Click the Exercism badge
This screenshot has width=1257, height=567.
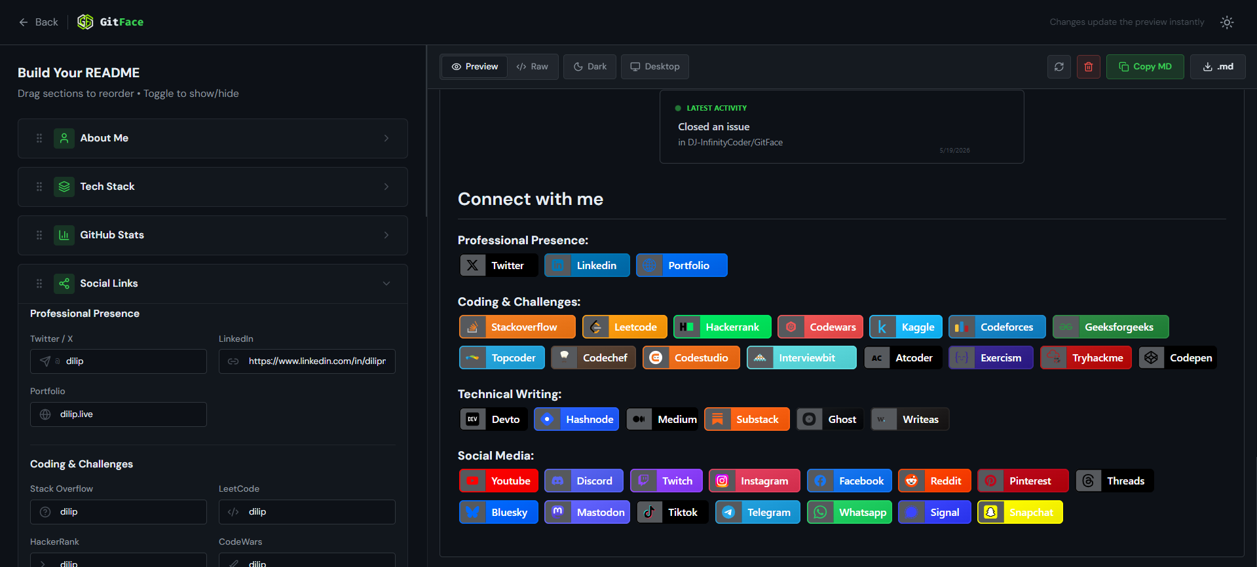[991, 357]
